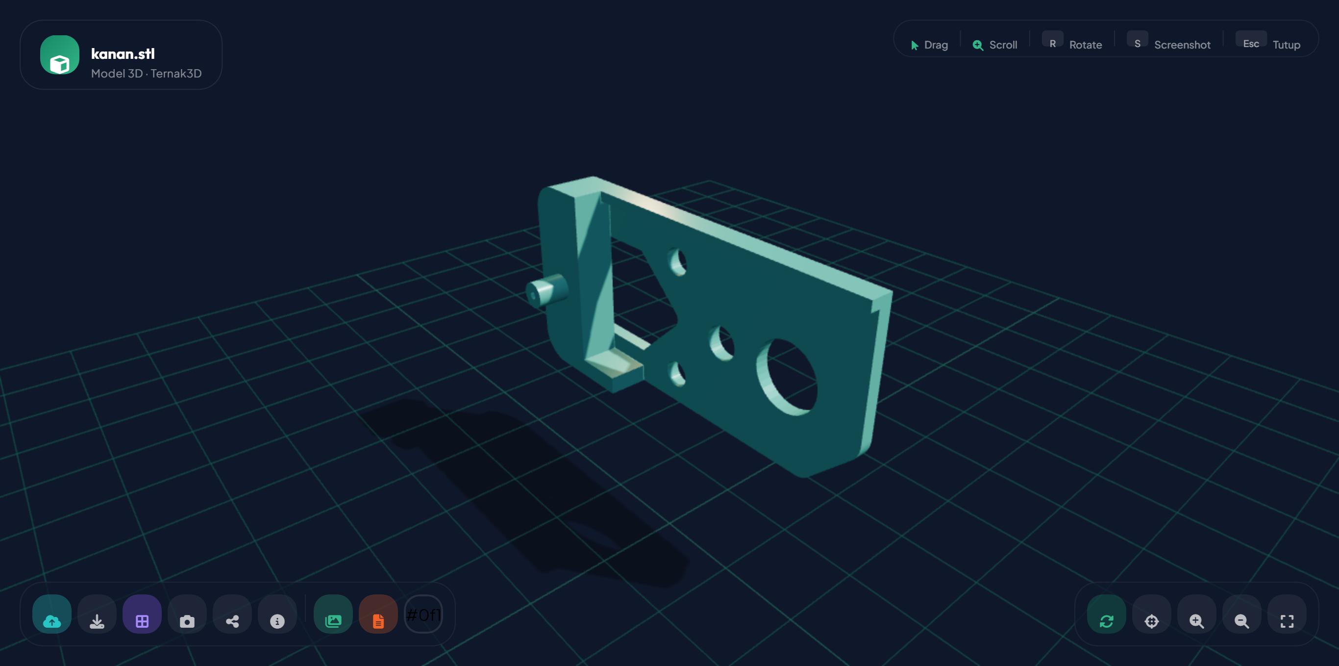This screenshot has height=666, width=1339.
Task: Open the green image gallery icon
Action: tap(333, 614)
